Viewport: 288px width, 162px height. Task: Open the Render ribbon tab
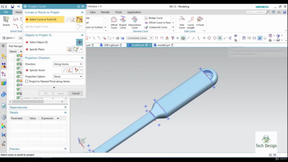click(105, 12)
